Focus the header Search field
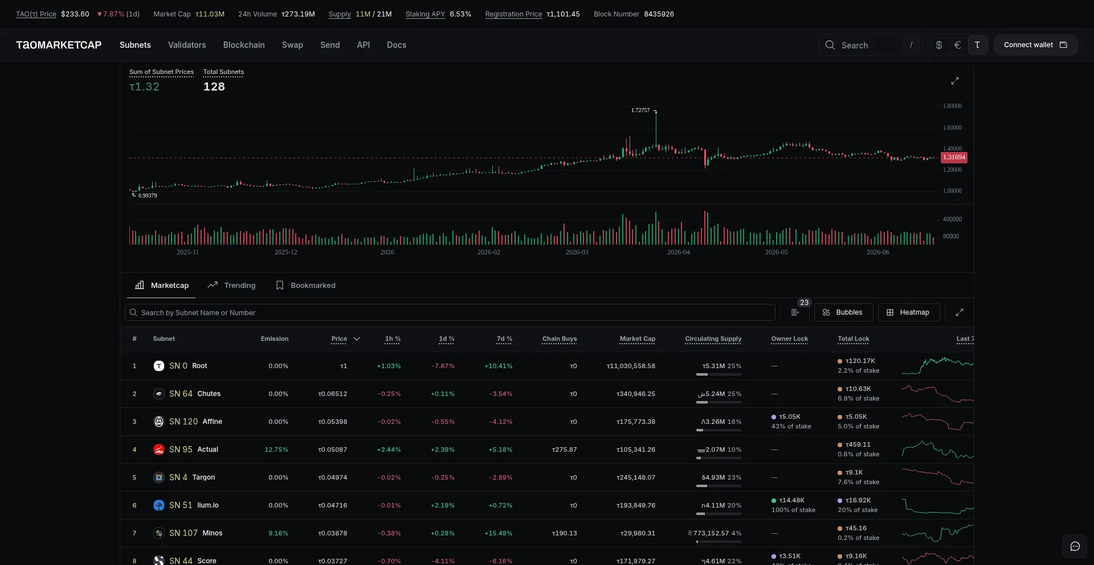1094x565 pixels. (870, 45)
